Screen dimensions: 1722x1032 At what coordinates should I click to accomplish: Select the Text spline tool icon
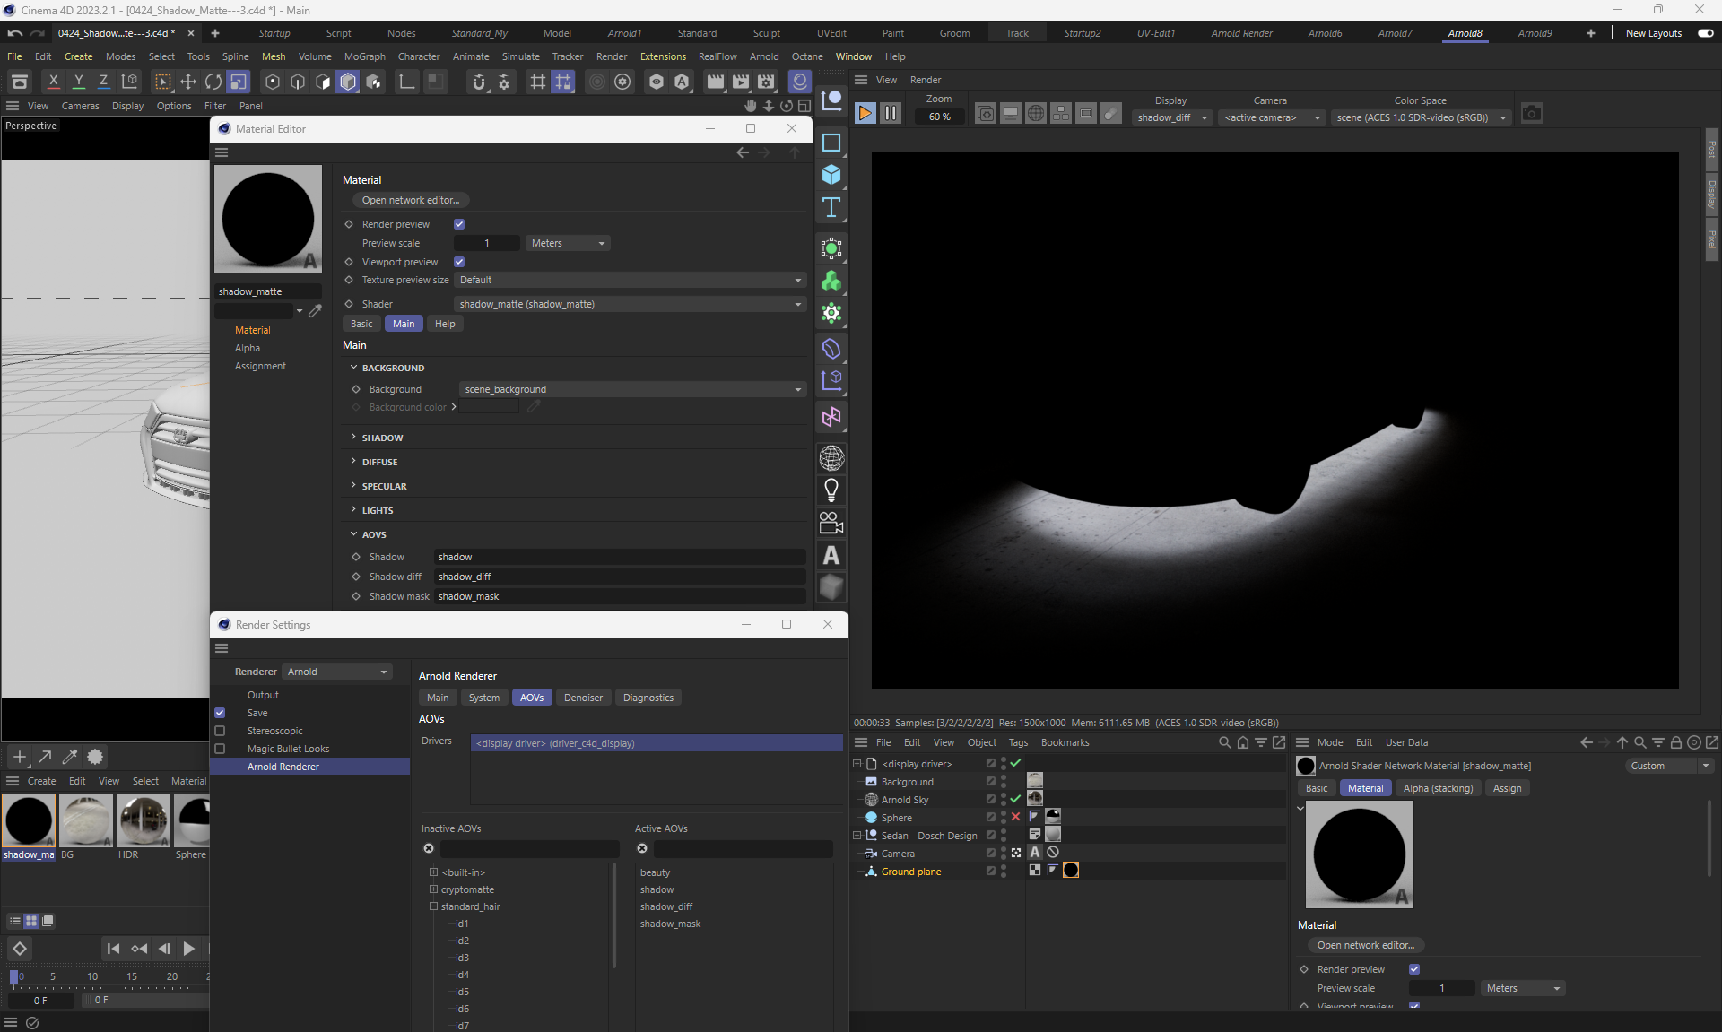click(x=831, y=207)
